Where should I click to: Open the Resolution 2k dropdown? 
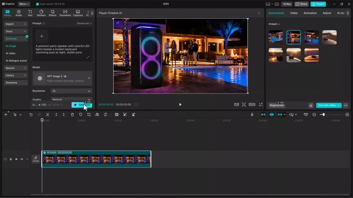(71, 91)
